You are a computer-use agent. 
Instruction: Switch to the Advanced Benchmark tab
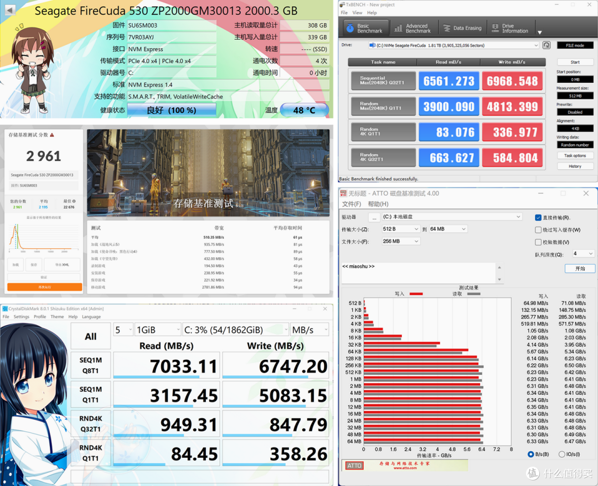(x=413, y=28)
